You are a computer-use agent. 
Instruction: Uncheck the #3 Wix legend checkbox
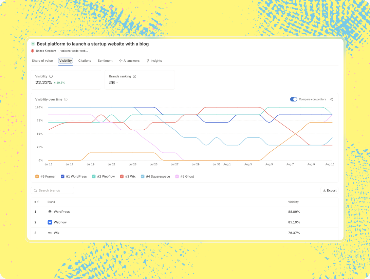pos(122,176)
